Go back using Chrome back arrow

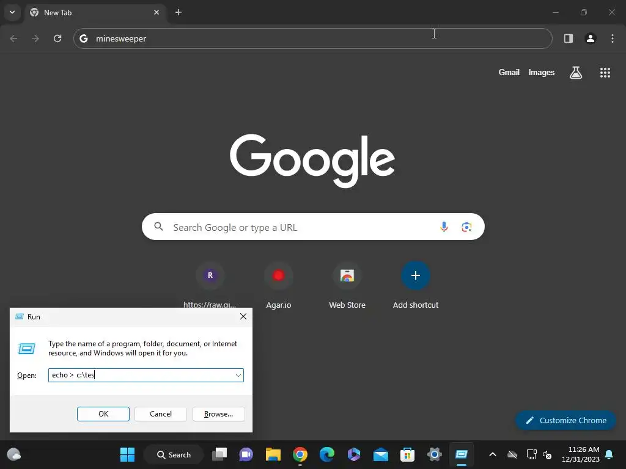click(13, 38)
